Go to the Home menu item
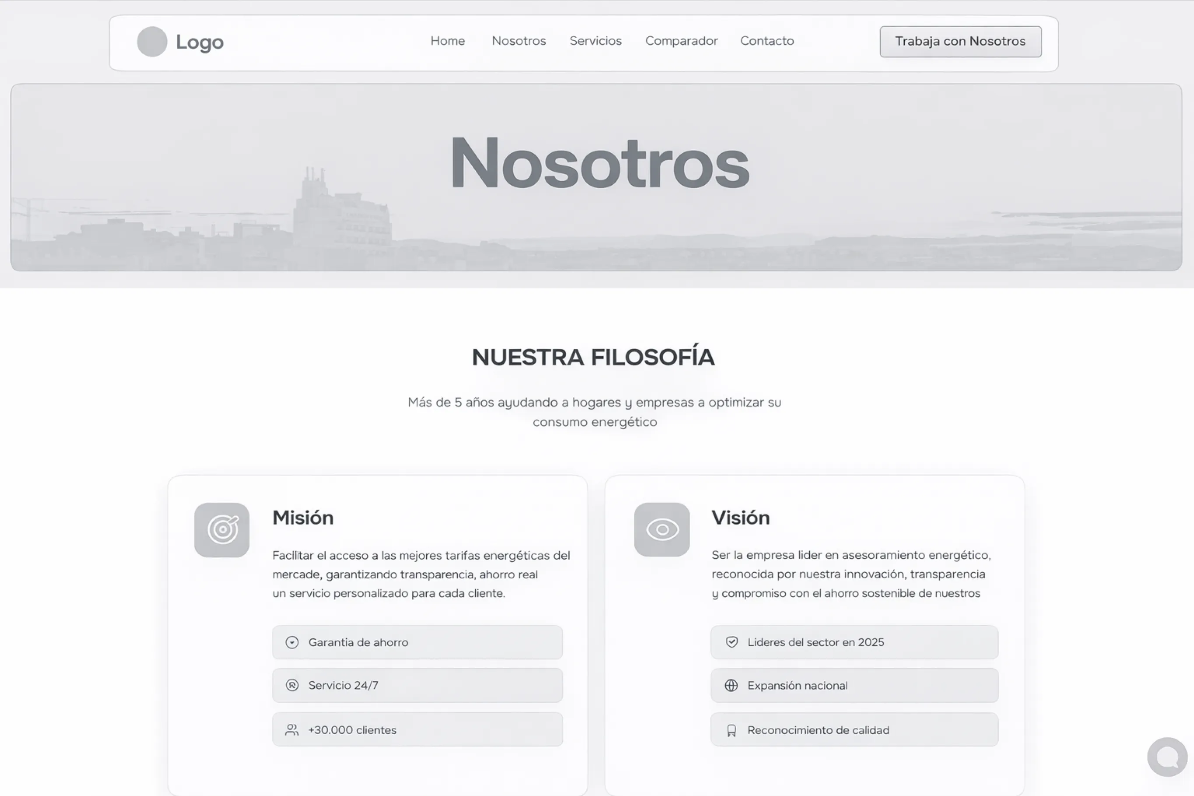The height and width of the screenshot is (796, 1194). [x=447, y=41]
